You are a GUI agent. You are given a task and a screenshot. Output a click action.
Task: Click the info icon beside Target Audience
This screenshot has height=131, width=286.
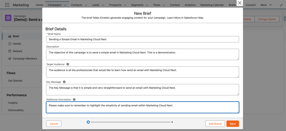click(x=68, y=64)
